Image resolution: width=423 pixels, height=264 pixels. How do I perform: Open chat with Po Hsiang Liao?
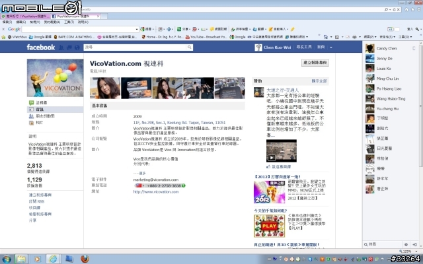[x=390, y=88]
